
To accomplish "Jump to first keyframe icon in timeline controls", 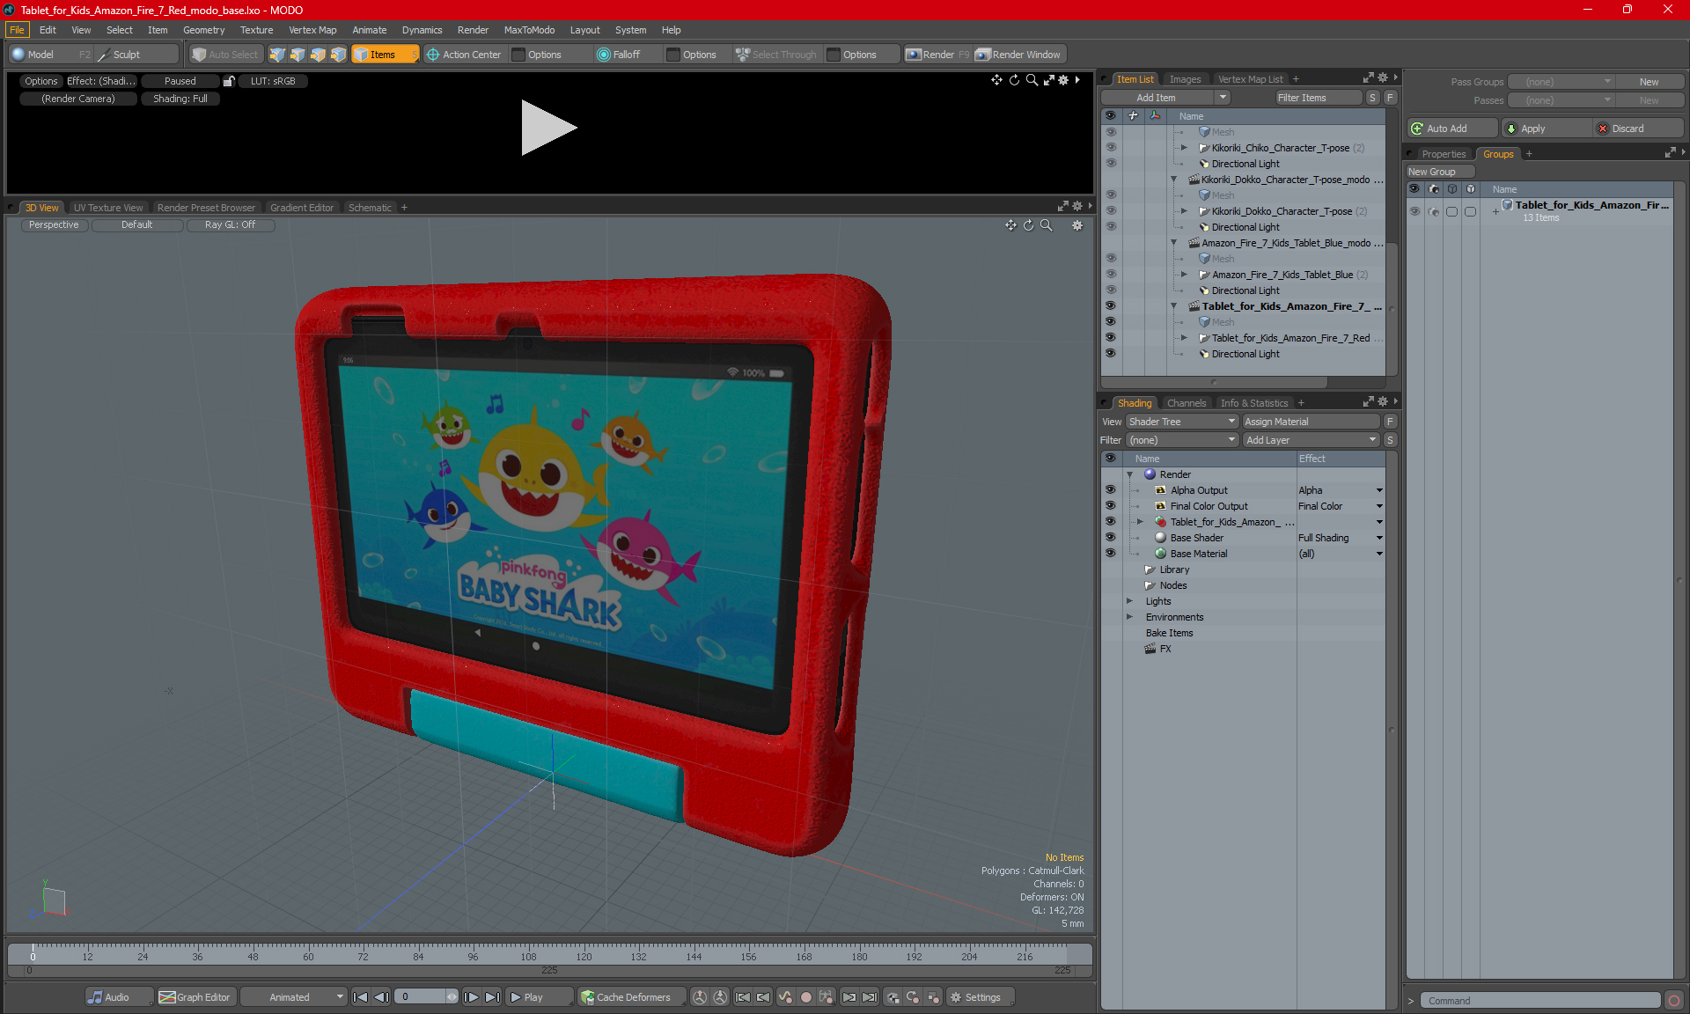I will click(743, 997).
